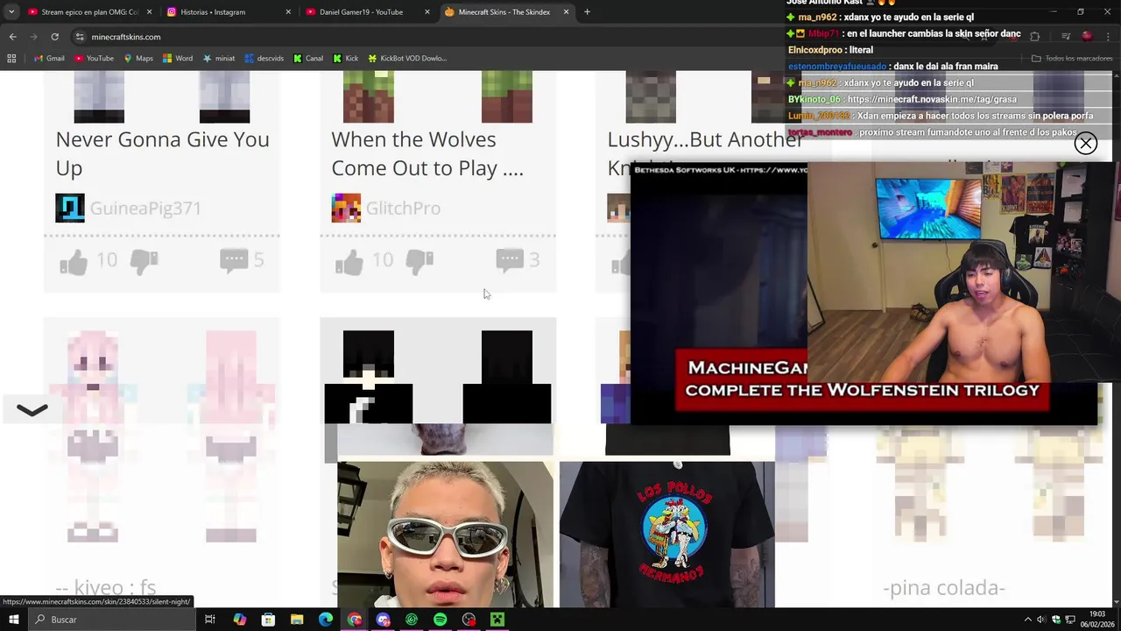Viewport: 1121px width, 631px height.
Task: Open the apps grid in bookmarks bar
Action: 11,59
